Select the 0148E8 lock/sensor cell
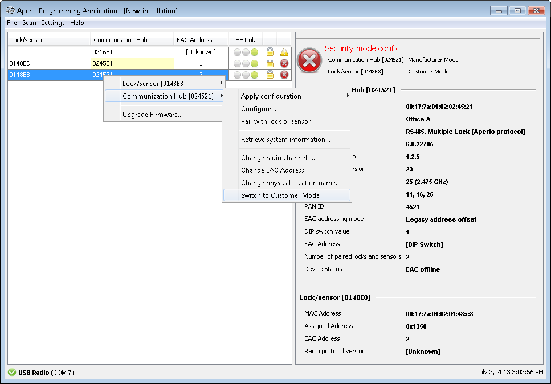The width and height of the screenshot is (551, 384). 49,75
